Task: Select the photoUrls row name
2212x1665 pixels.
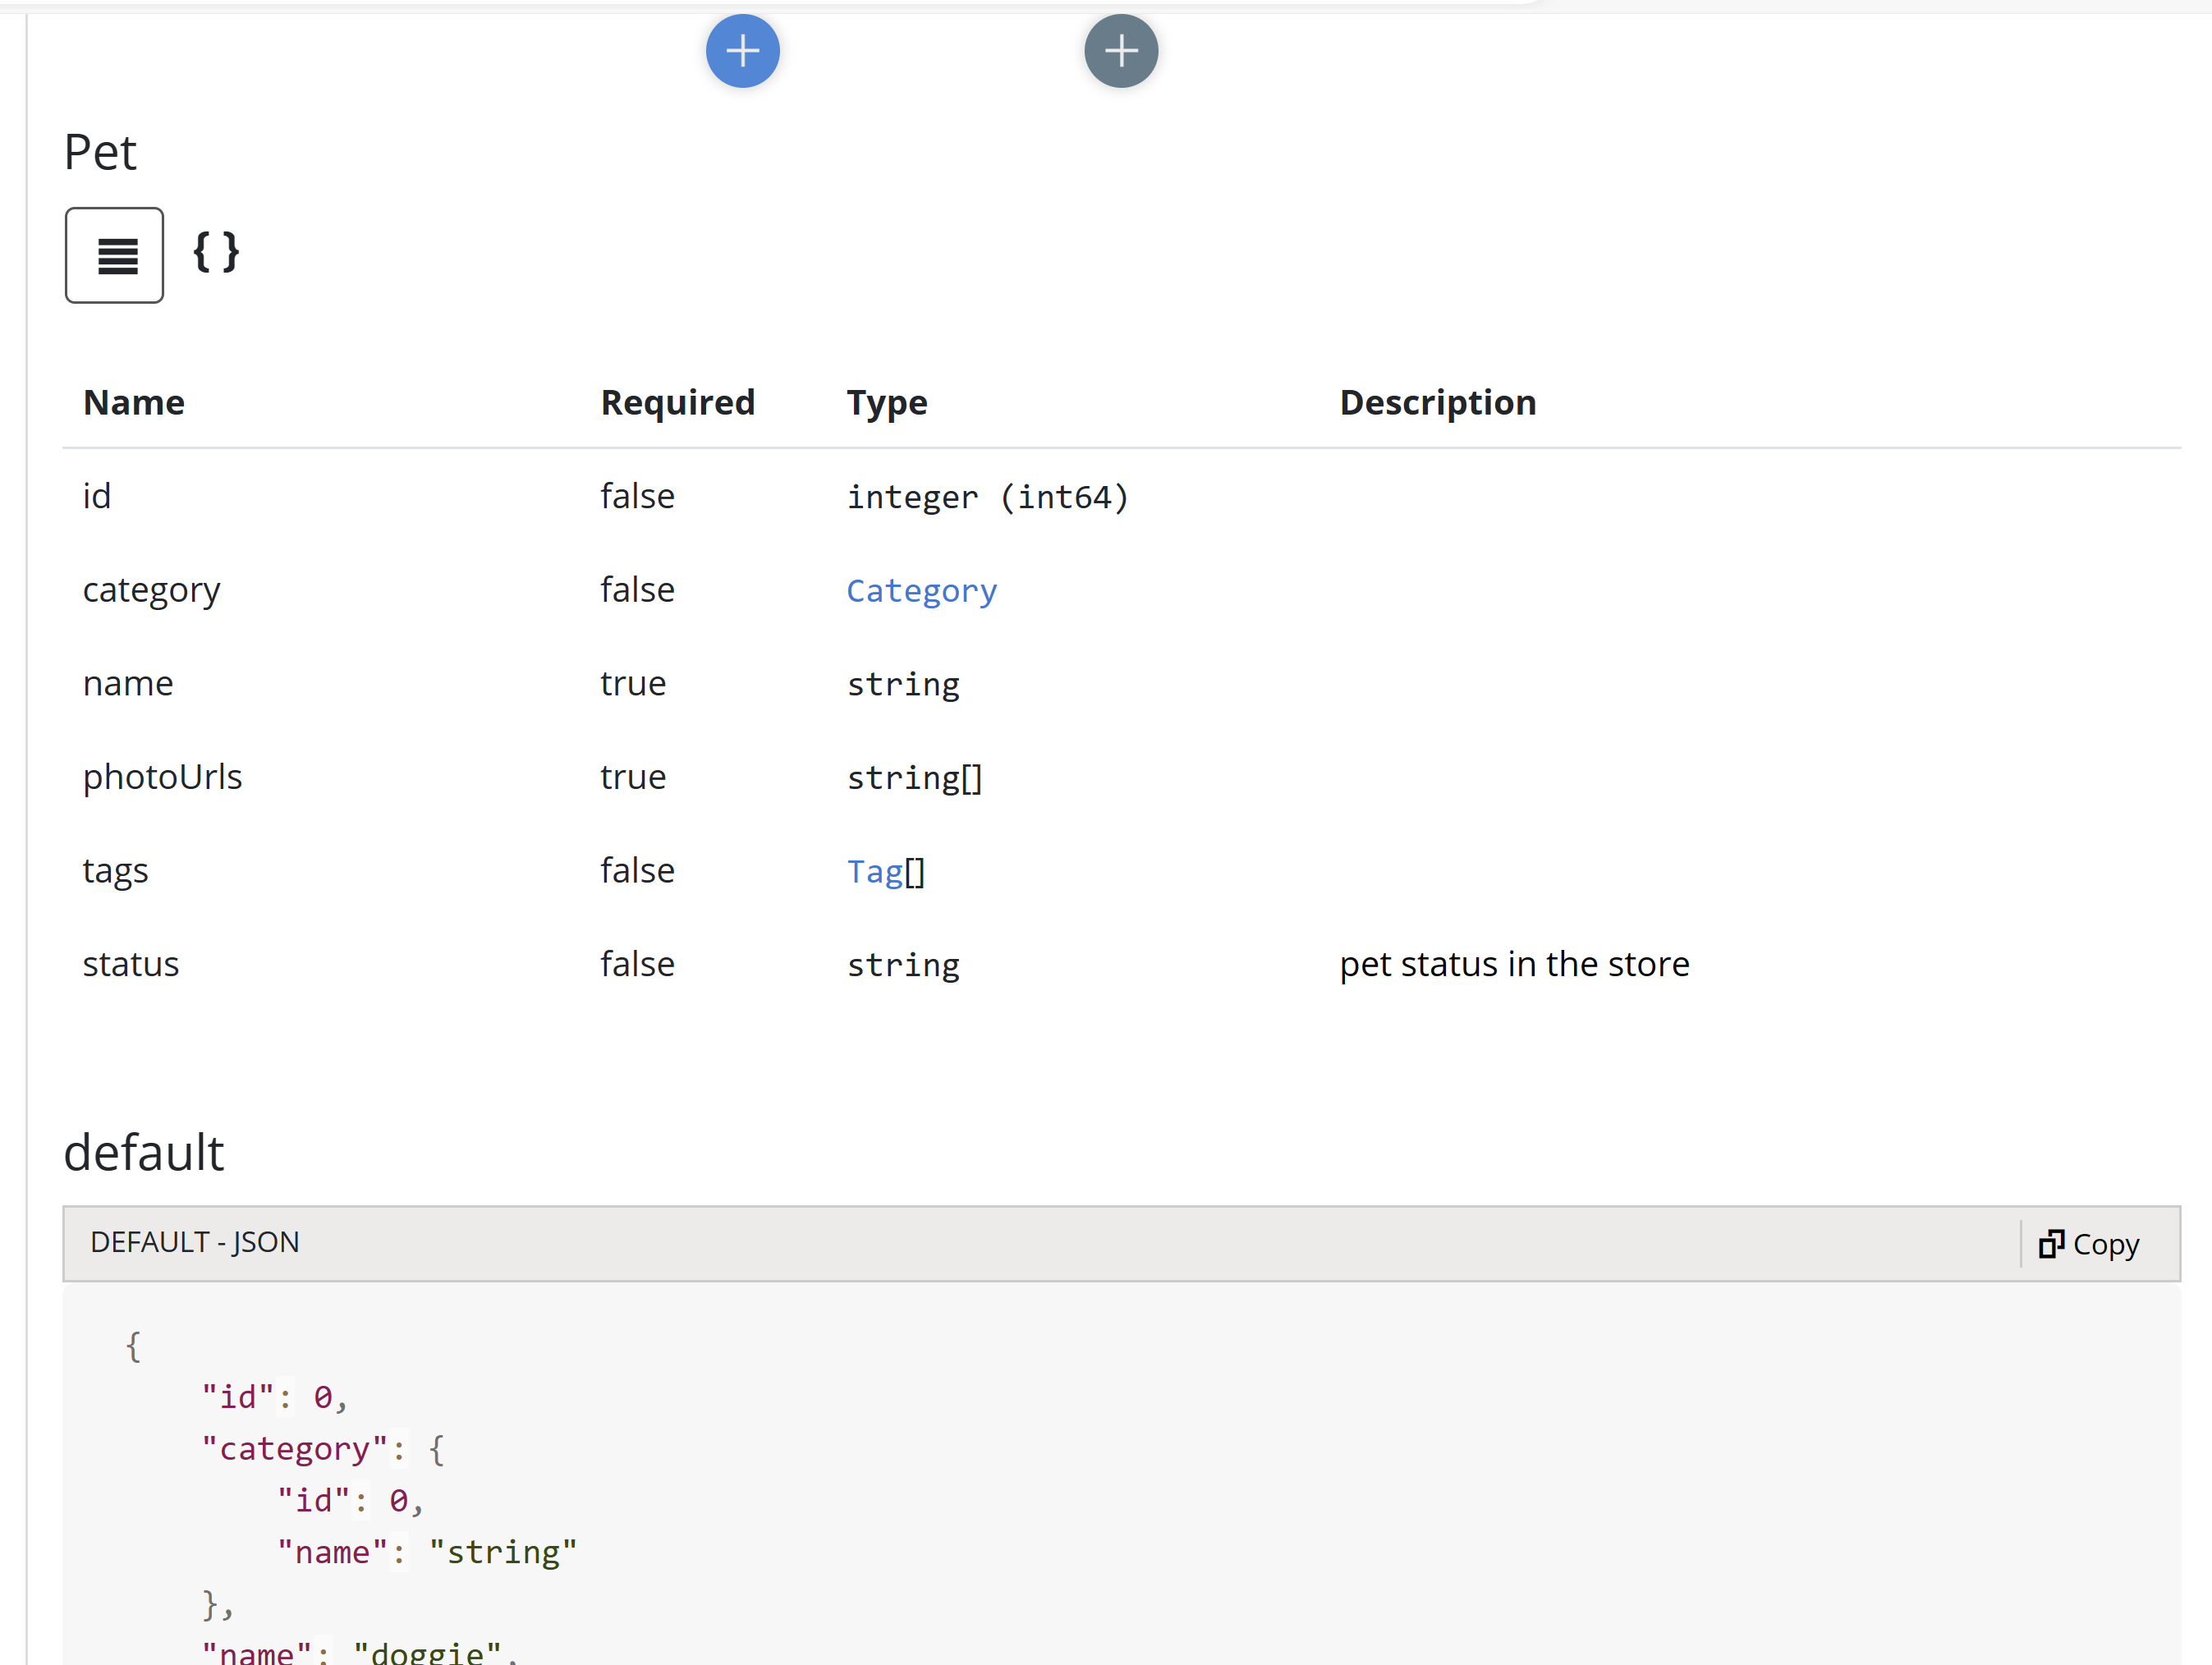Action: [162, 777]
